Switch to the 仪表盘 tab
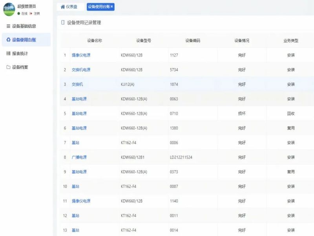The image size is (314, 236). click(x=69, y=7)
